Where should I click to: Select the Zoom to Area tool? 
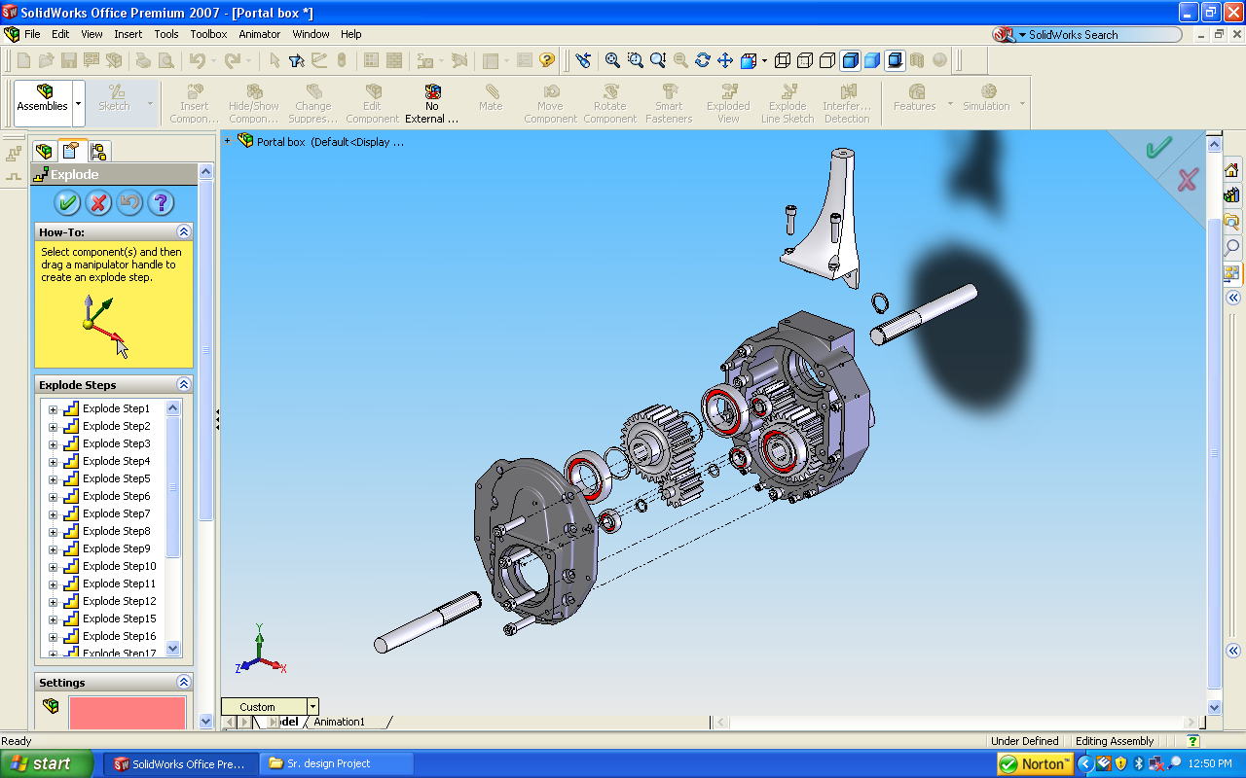click(635, 60)
